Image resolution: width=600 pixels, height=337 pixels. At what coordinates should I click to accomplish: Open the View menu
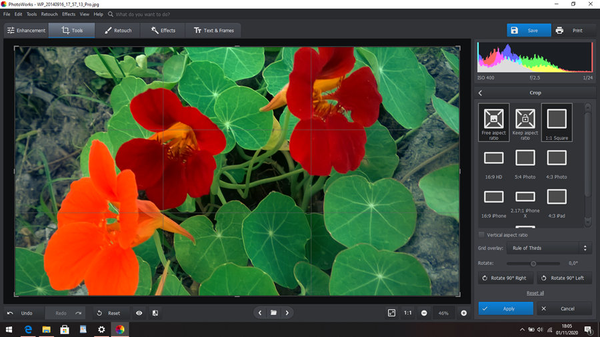pos(84,14)
